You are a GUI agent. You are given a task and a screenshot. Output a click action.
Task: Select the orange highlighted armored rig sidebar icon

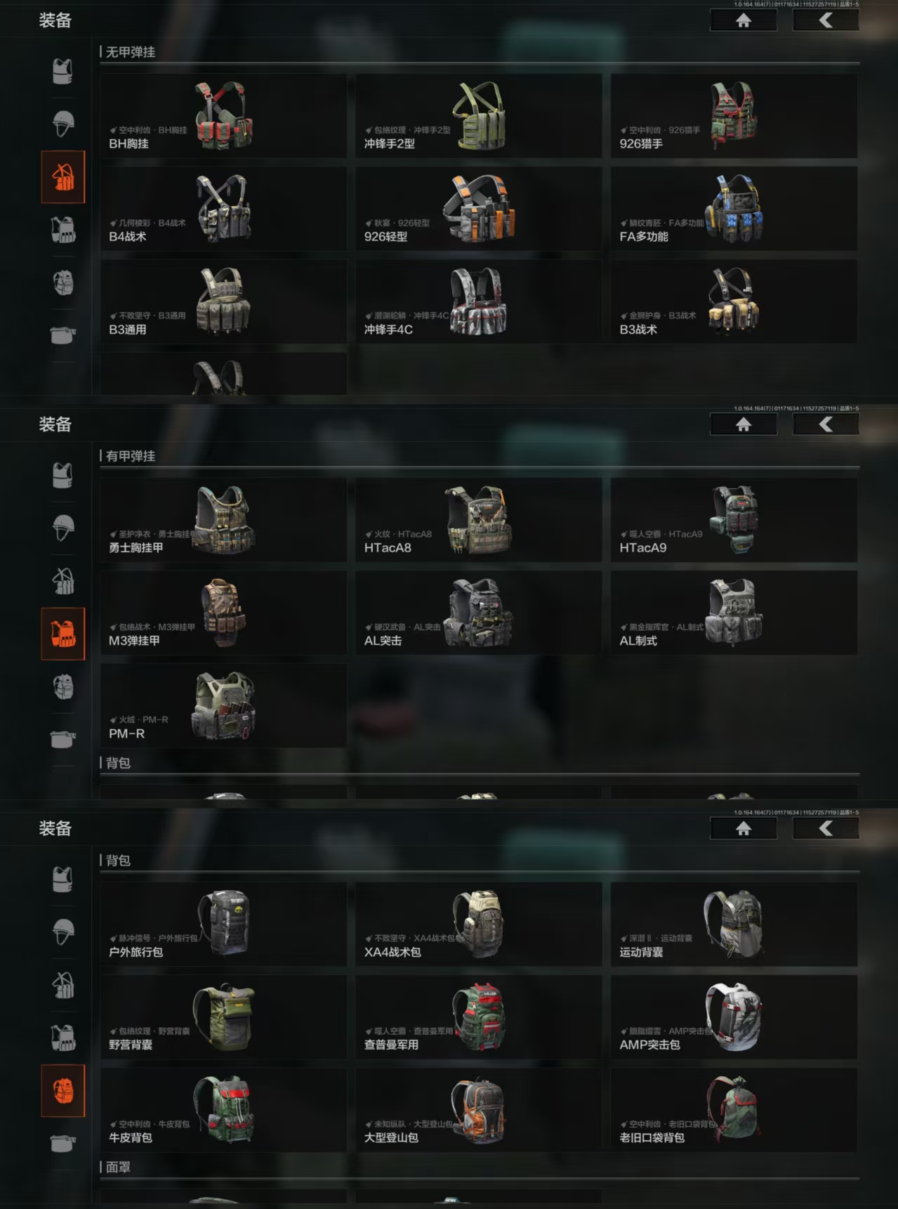pyautogui.click(x=63, y=634)
